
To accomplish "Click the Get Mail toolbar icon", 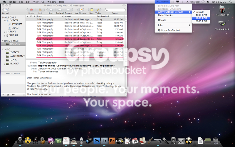I will pyautogui.click(x=6, y=10).
